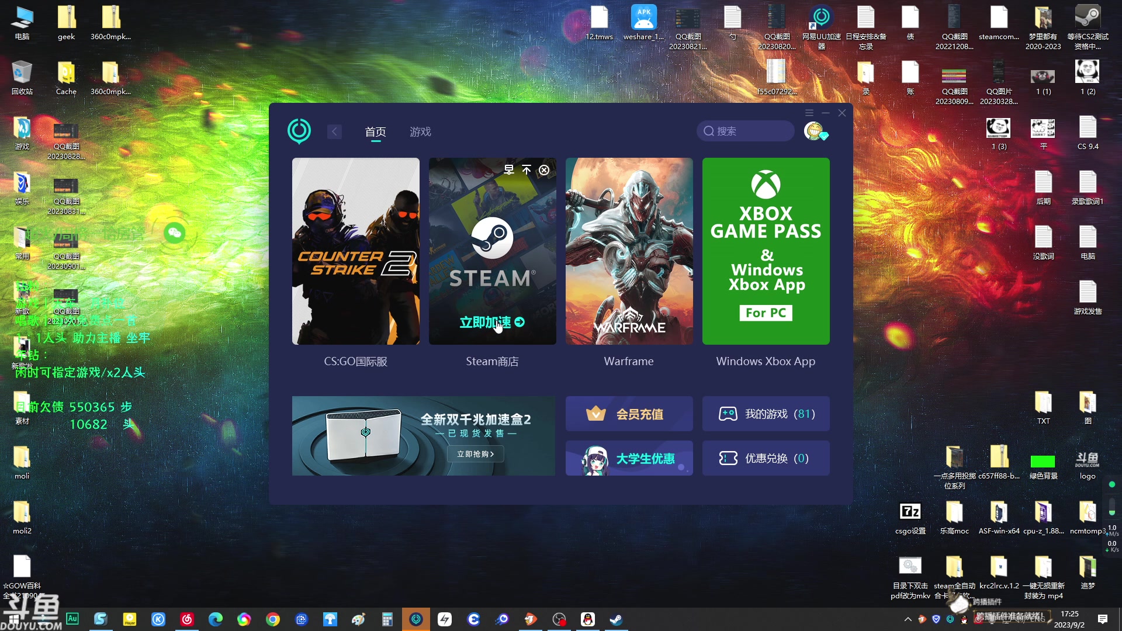Focus the 搜索 search field
Image resolution: width=1122 pixels, height=631 pixels.
[745, 131]
